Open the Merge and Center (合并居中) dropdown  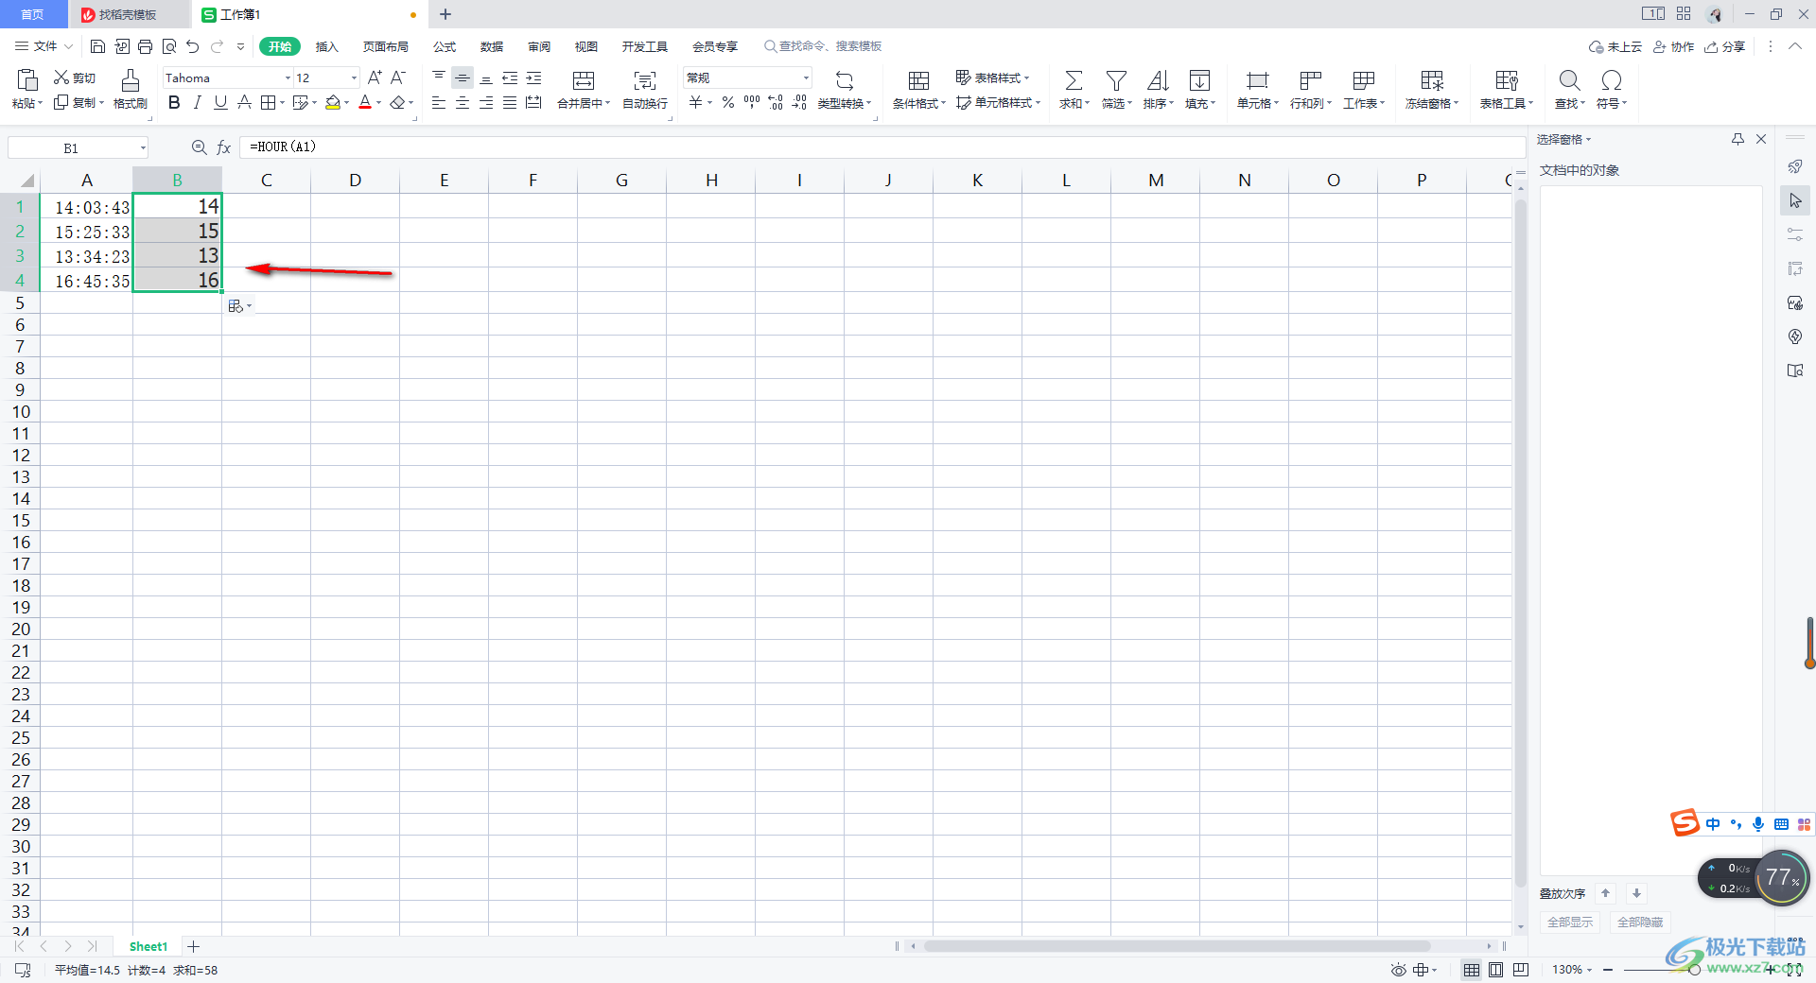click(x=607, y=104)
